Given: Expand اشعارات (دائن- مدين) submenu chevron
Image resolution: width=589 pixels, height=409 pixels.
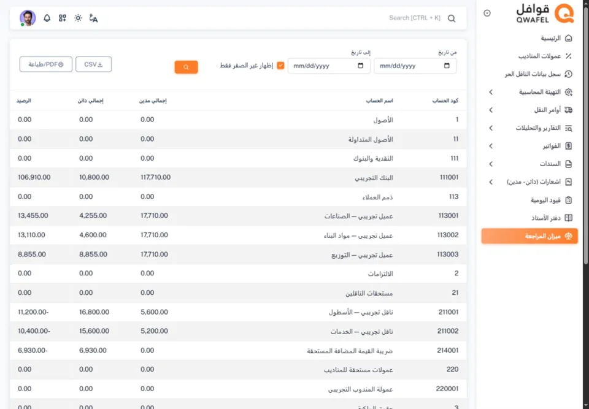Looking at the screenshot, I should coord(491,182).
